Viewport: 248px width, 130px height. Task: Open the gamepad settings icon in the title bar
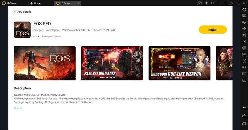pyautogui.click(x=199, y=3)
